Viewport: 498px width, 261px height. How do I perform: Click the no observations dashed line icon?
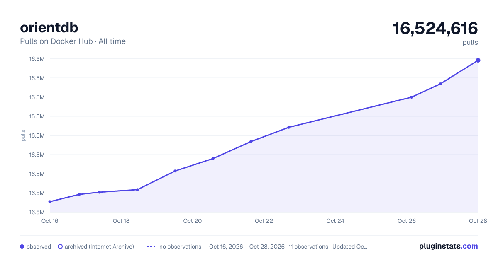151,247
